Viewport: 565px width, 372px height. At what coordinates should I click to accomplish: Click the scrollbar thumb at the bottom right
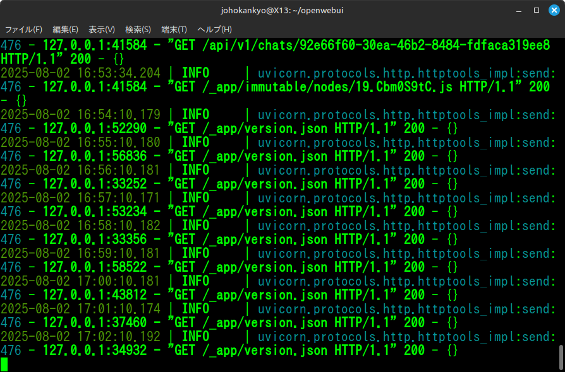point(561,356)
